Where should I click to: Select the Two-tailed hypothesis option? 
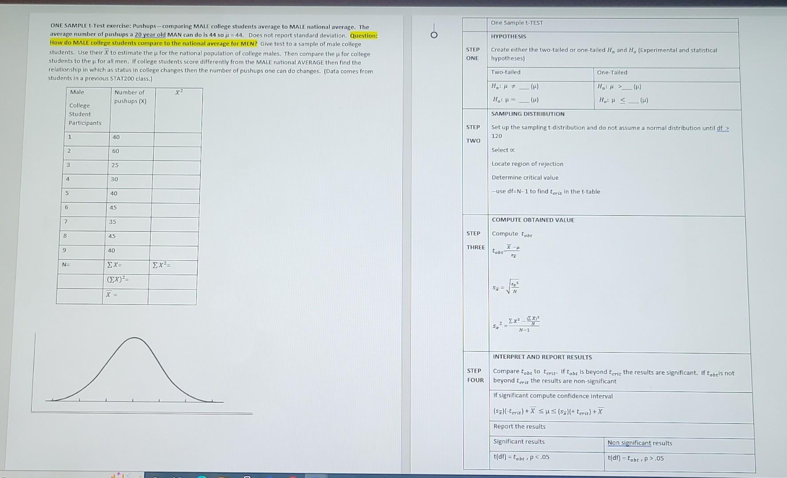click(x=505, y=72)
